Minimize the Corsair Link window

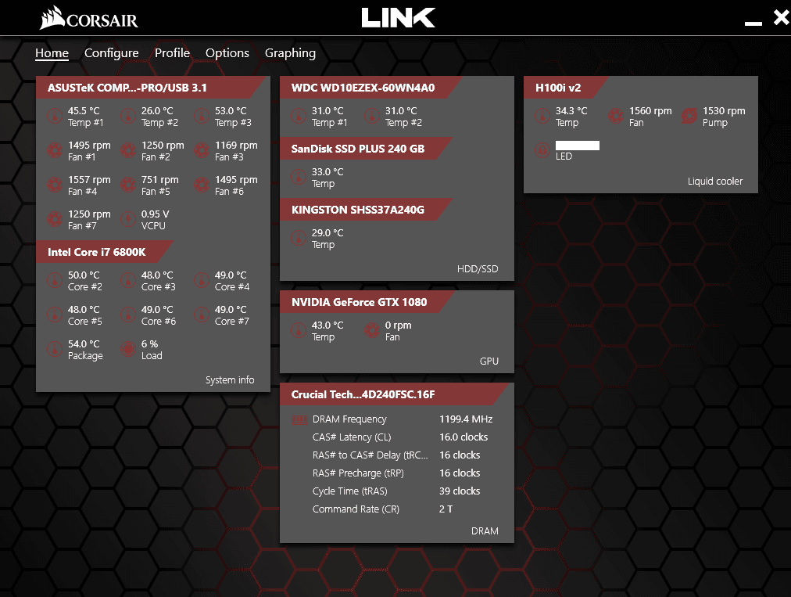click(753, 23)
